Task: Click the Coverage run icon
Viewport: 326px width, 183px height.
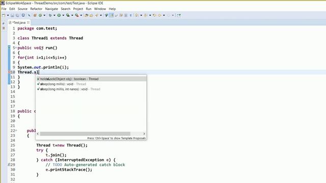Action: click(x=68, y=15)
